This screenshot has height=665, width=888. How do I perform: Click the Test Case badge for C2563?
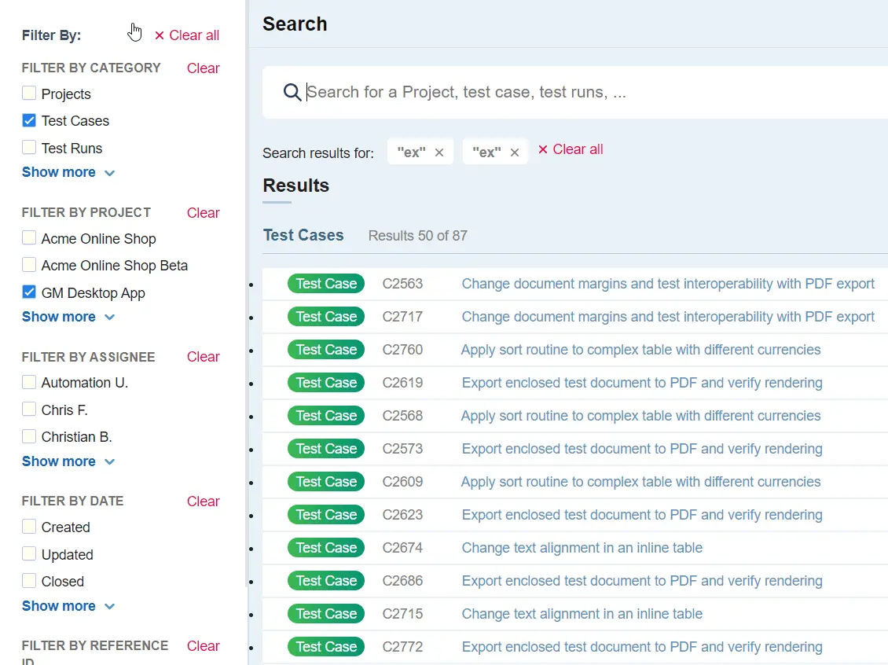pyautogui.click(x=326, y=284)
